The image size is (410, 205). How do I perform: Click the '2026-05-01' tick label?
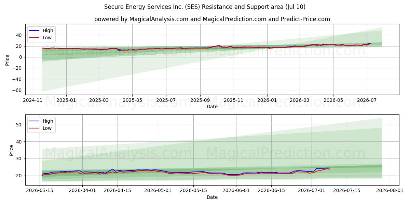tap(158, 191)
